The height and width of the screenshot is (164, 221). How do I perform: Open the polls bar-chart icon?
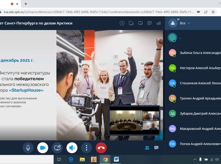point(159,23)
